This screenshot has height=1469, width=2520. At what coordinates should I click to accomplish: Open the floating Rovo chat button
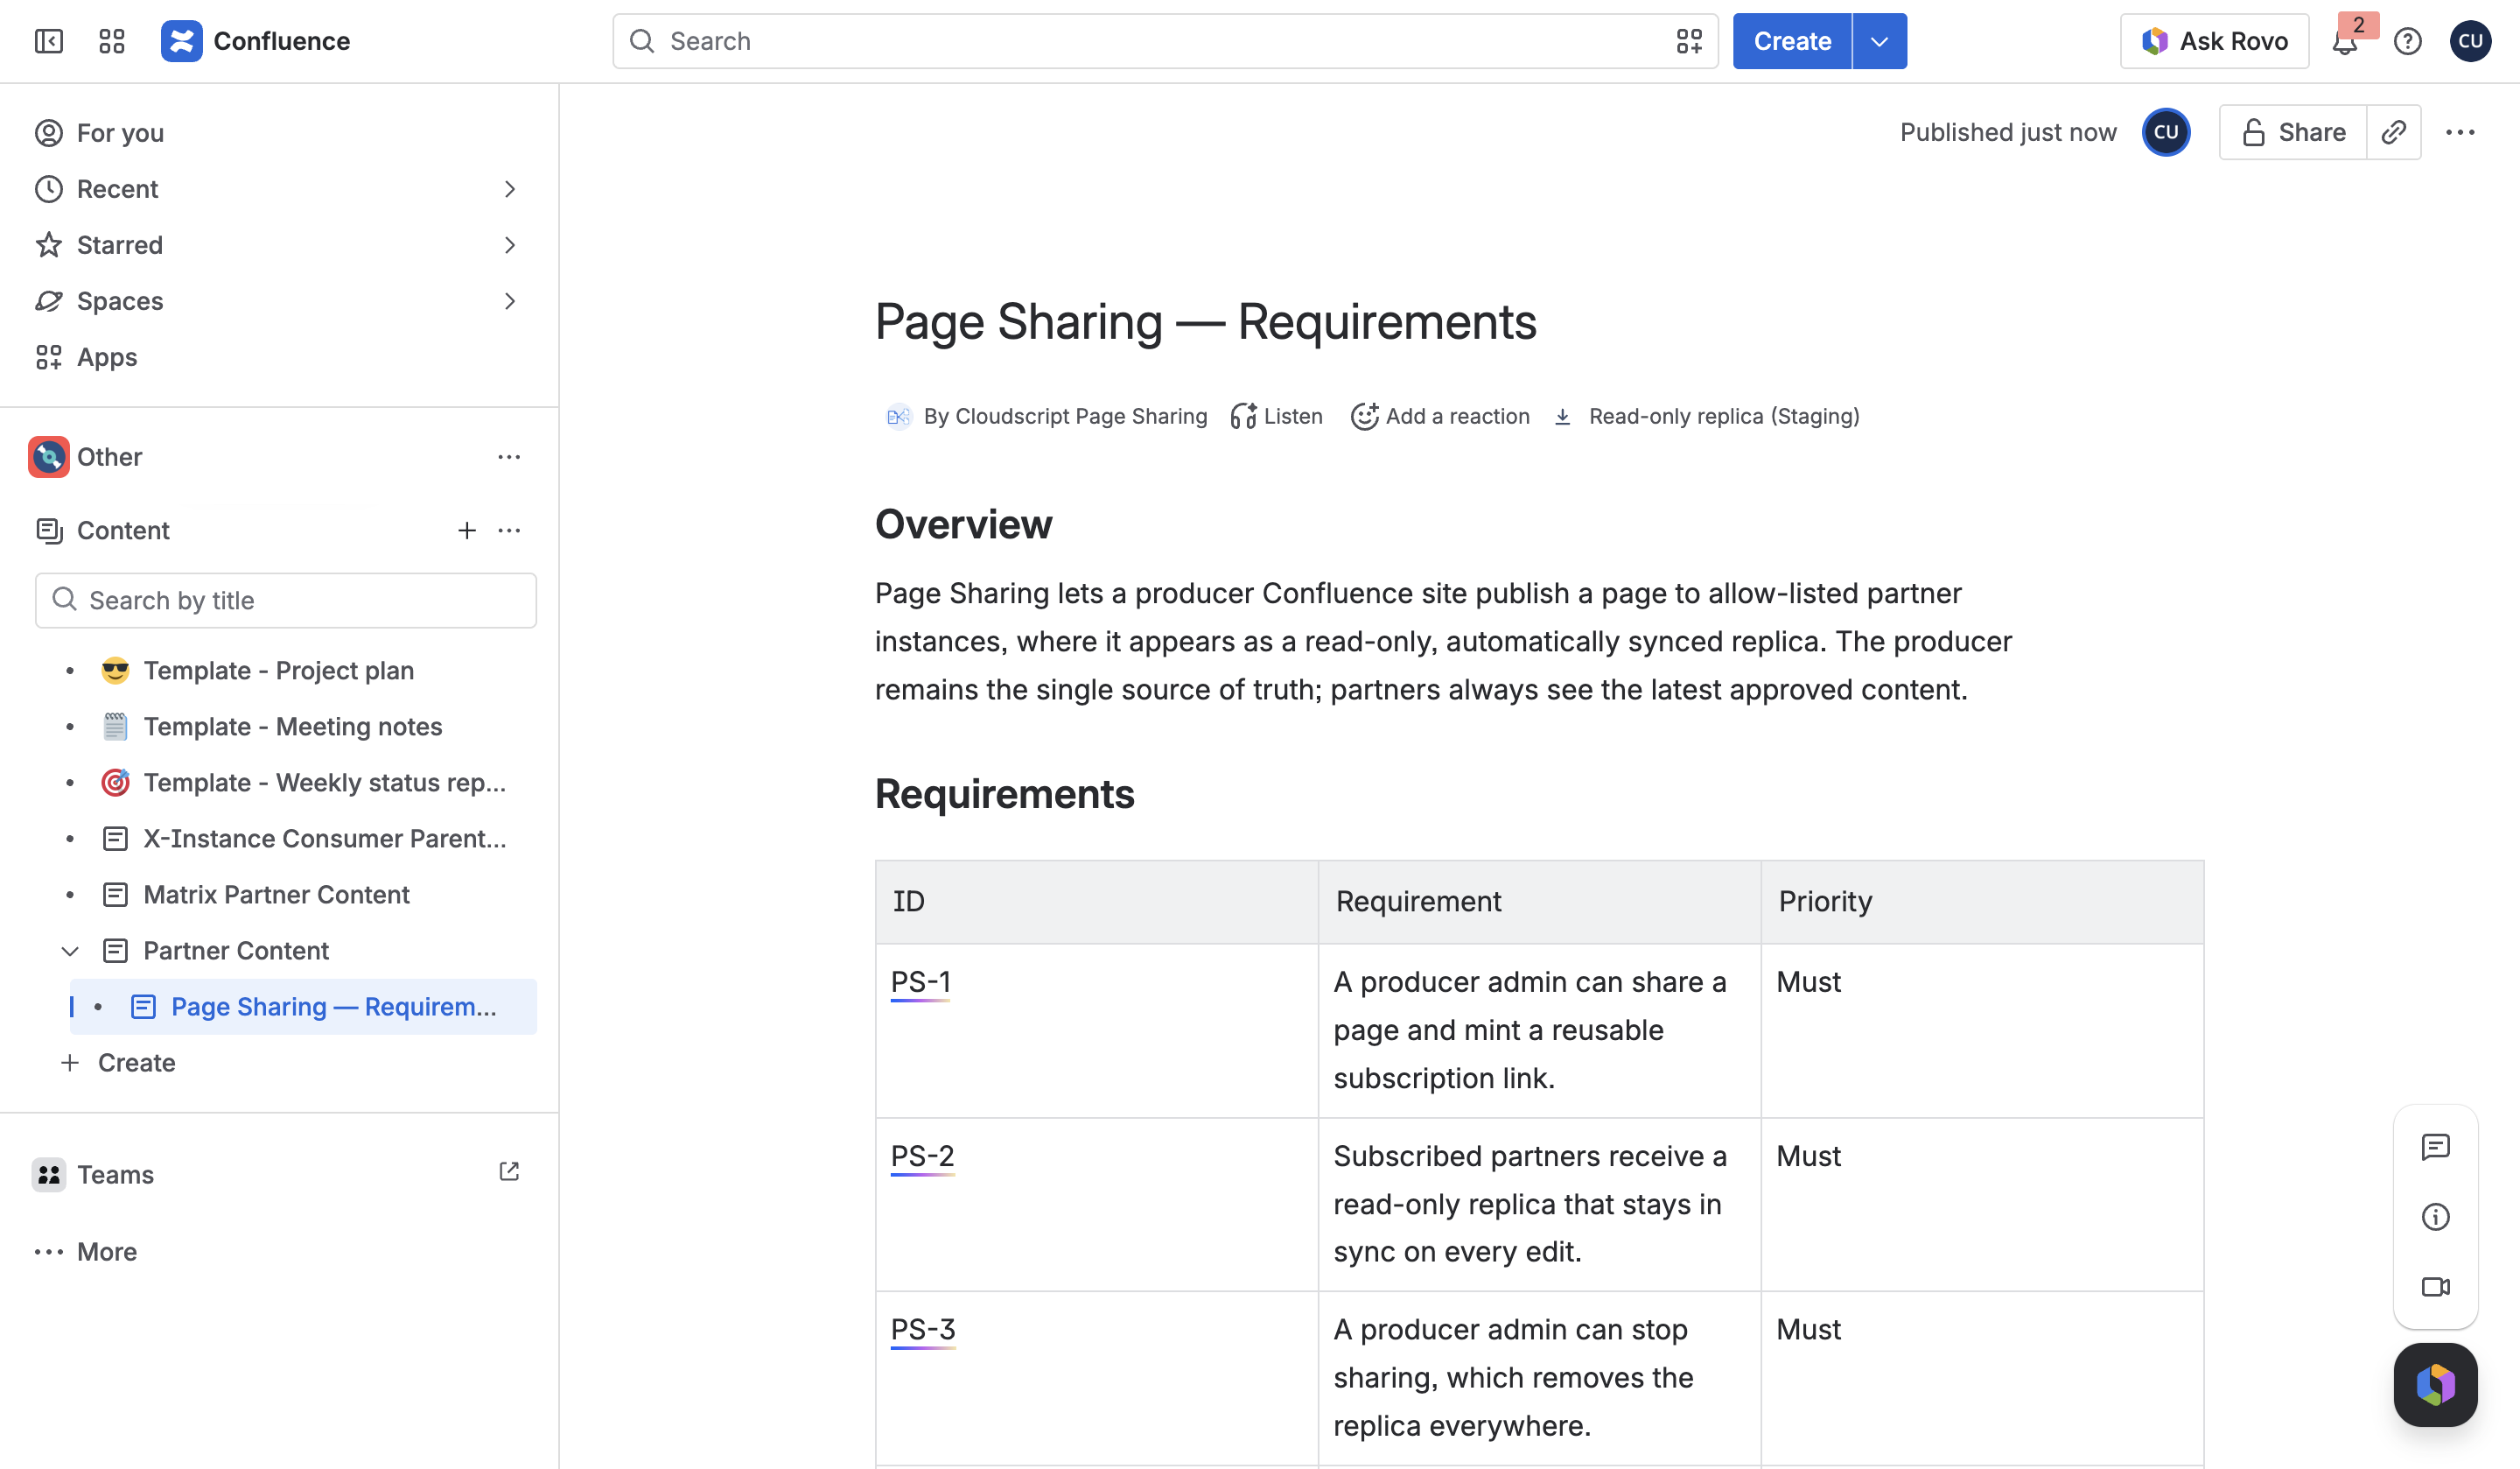pyautogui.click(x=2436, y=1385)
